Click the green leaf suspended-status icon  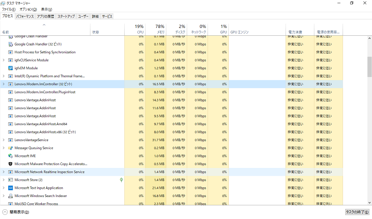tap(122, 180)
